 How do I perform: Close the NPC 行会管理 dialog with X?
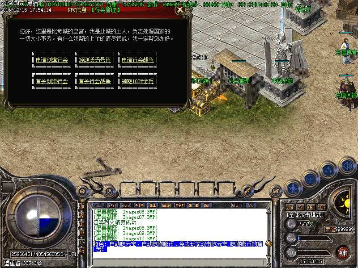click(180, 10)
